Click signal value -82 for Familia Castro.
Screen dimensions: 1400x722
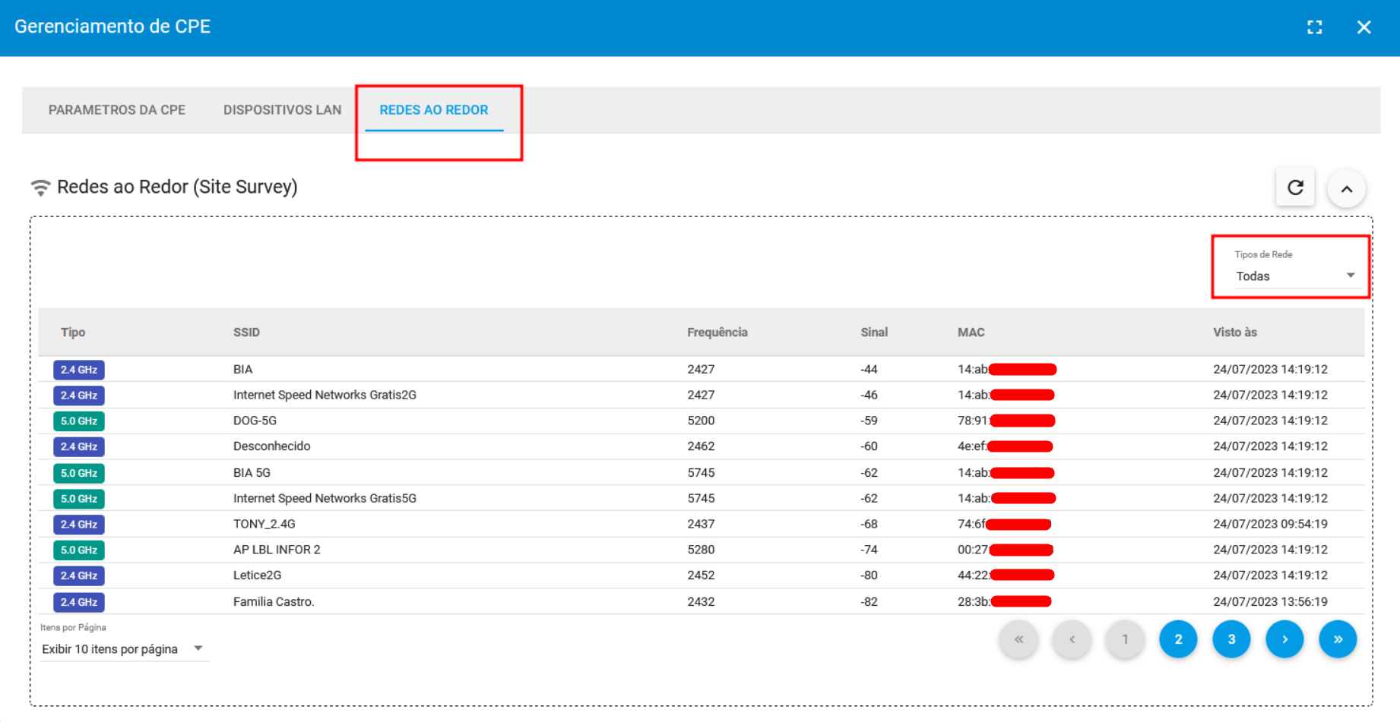pyautogui.click(x=869, y=601)
